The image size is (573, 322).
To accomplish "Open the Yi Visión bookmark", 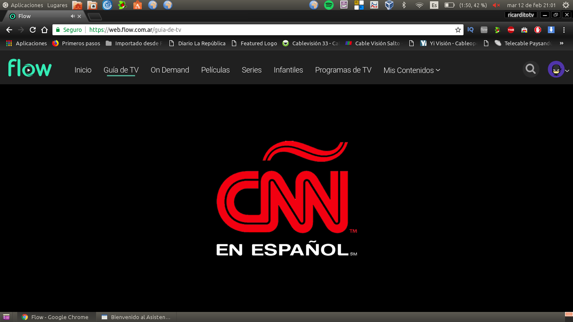I will (x=448, y=43).
